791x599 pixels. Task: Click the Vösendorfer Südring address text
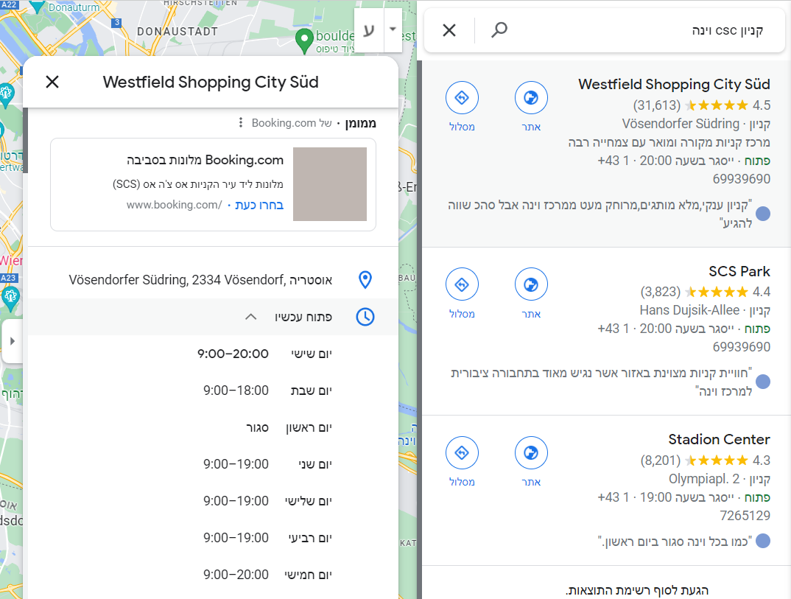[200, 279]
